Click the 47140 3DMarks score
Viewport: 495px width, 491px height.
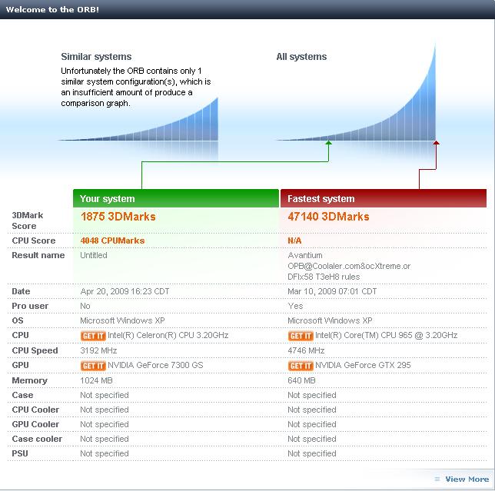pos(328,217)
